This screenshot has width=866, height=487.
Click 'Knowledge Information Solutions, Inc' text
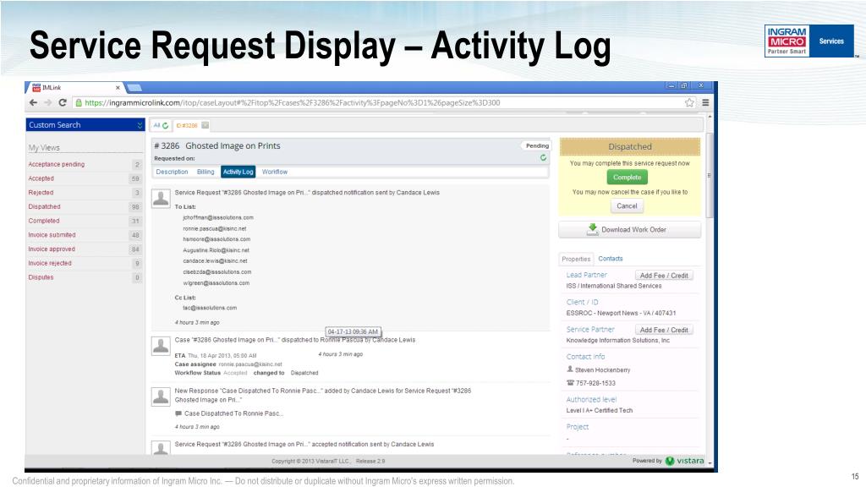(617, 340)
